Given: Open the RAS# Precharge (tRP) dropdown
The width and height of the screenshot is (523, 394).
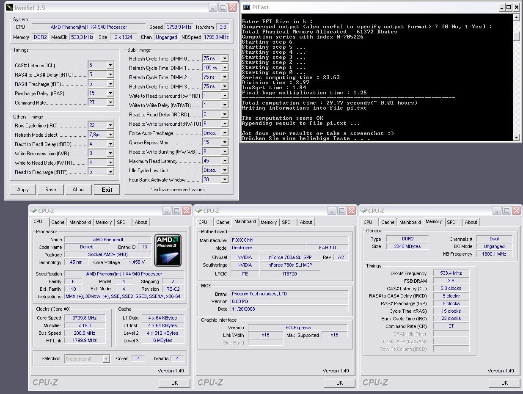Looking at the screenshot, I should (x=110, y=84).
